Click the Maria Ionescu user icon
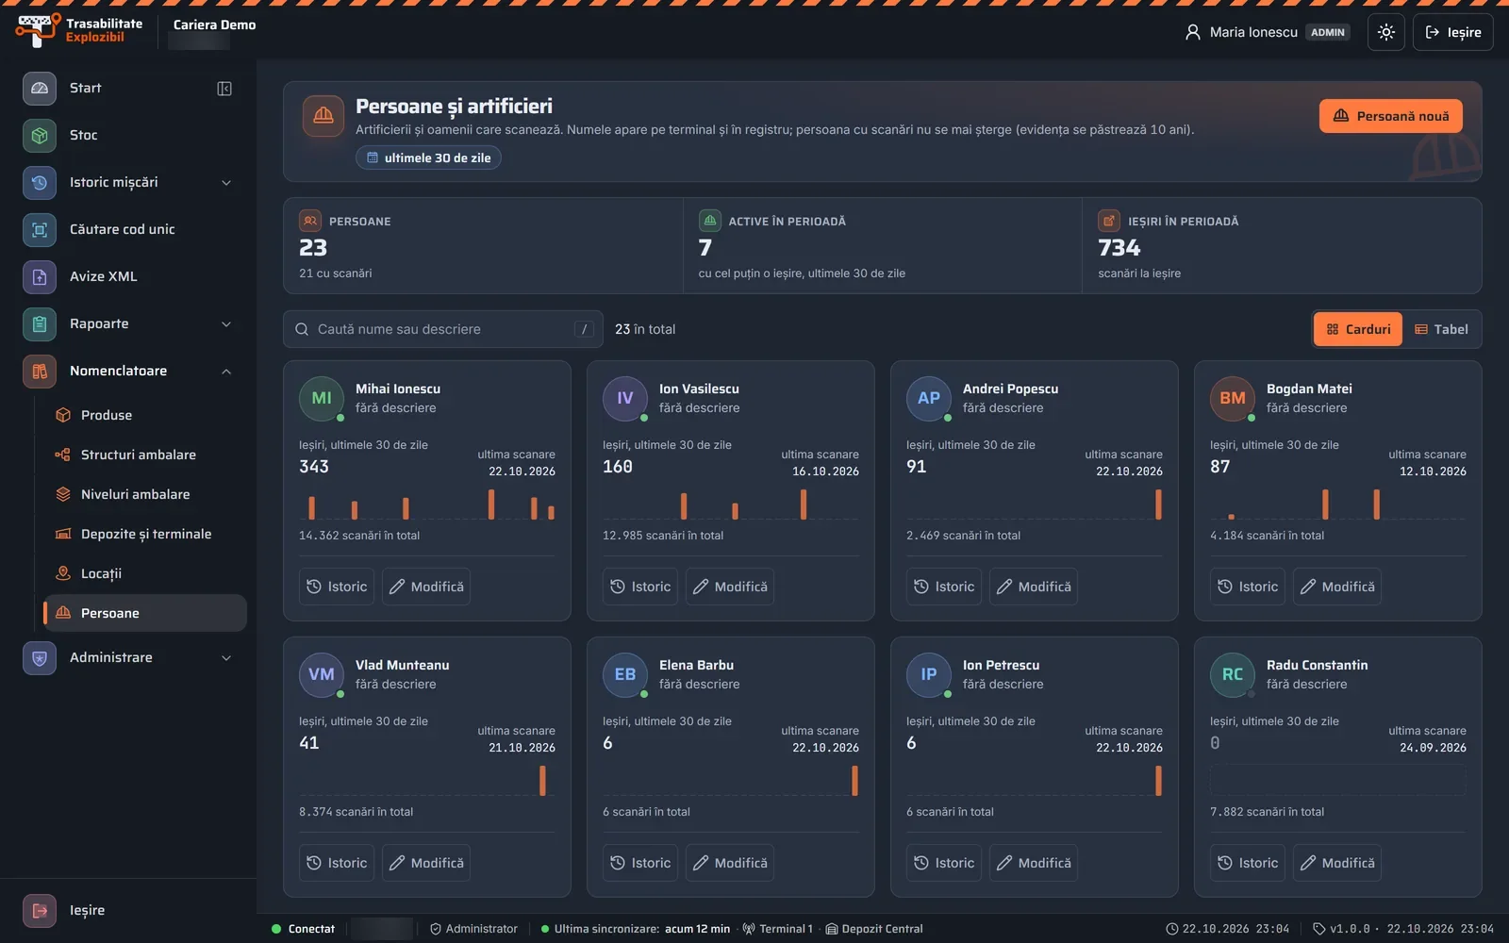The height and width of the screenshot is (943, 1509). [1193, 32]
